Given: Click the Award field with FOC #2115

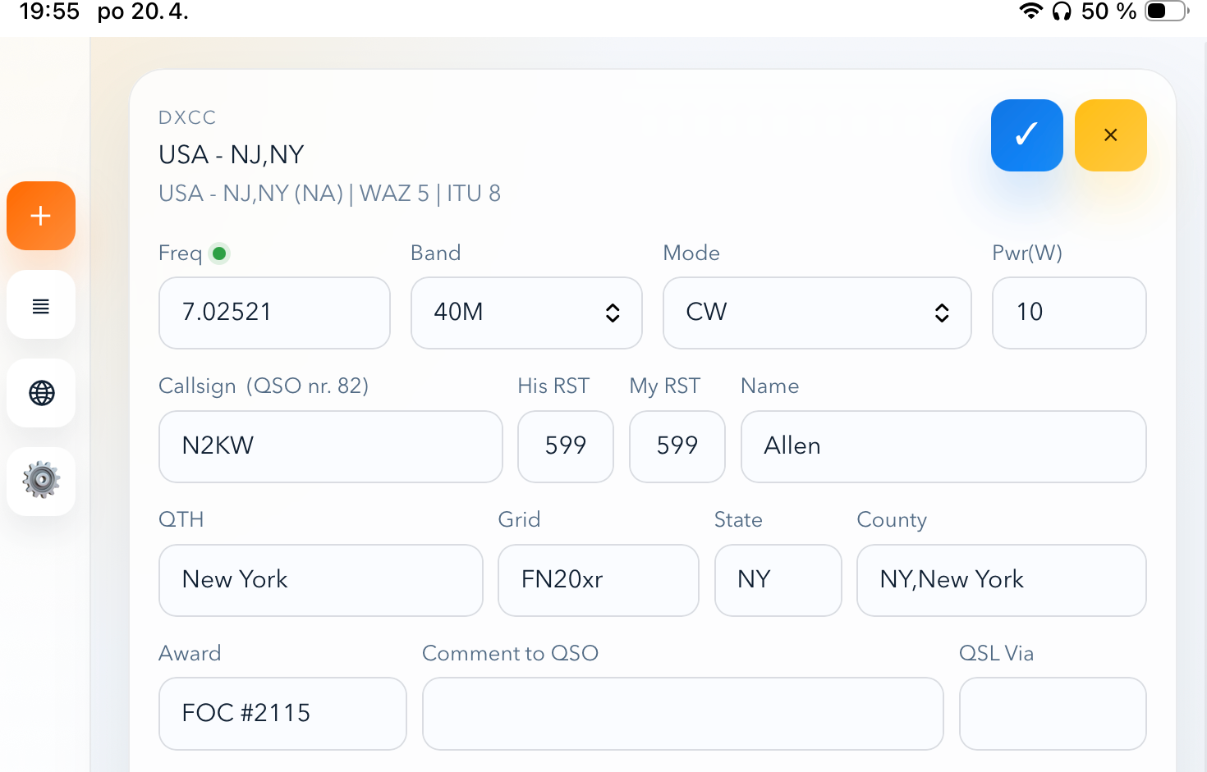Looking at the screenshot, I should (x=282, y=713).
